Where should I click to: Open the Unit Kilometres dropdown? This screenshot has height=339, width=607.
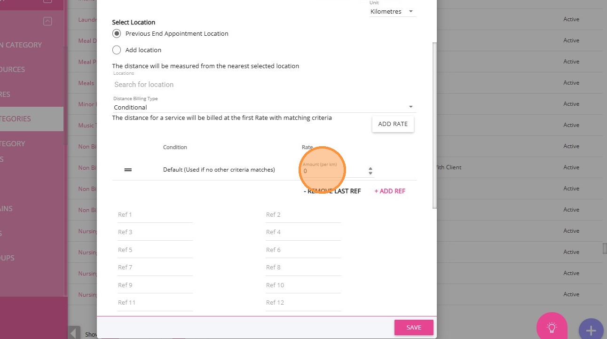coord(392,12)
